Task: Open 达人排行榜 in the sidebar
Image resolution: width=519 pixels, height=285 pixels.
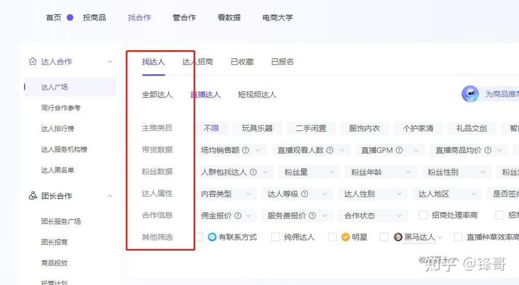Action: [58, 129]
